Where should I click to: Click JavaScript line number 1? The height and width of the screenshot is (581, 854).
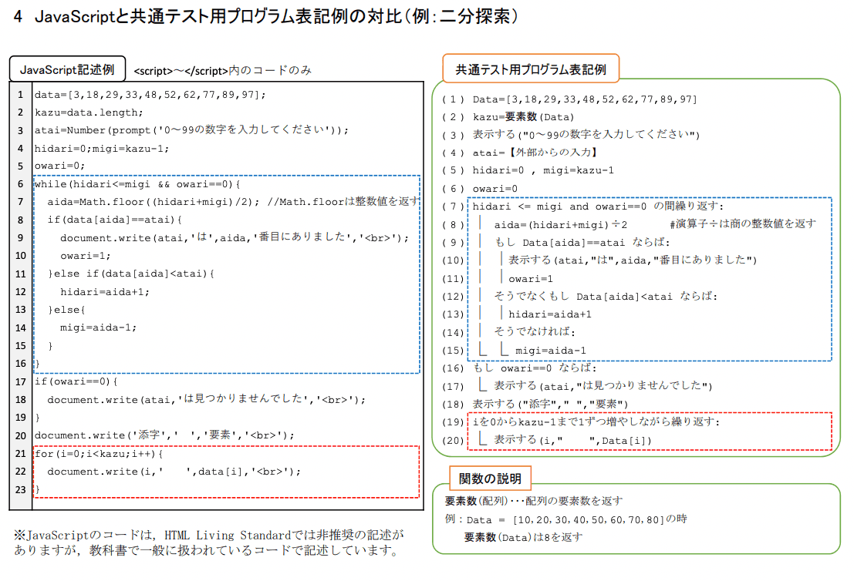(21, 95)
